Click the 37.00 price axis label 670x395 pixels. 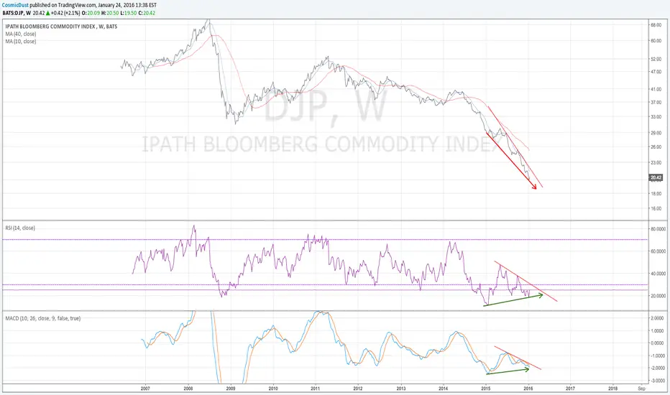click(x=656, y=102)
